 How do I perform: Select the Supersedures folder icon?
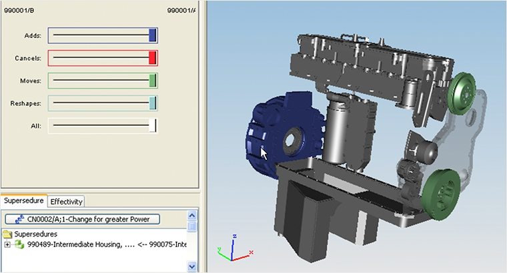coord(8,234)
